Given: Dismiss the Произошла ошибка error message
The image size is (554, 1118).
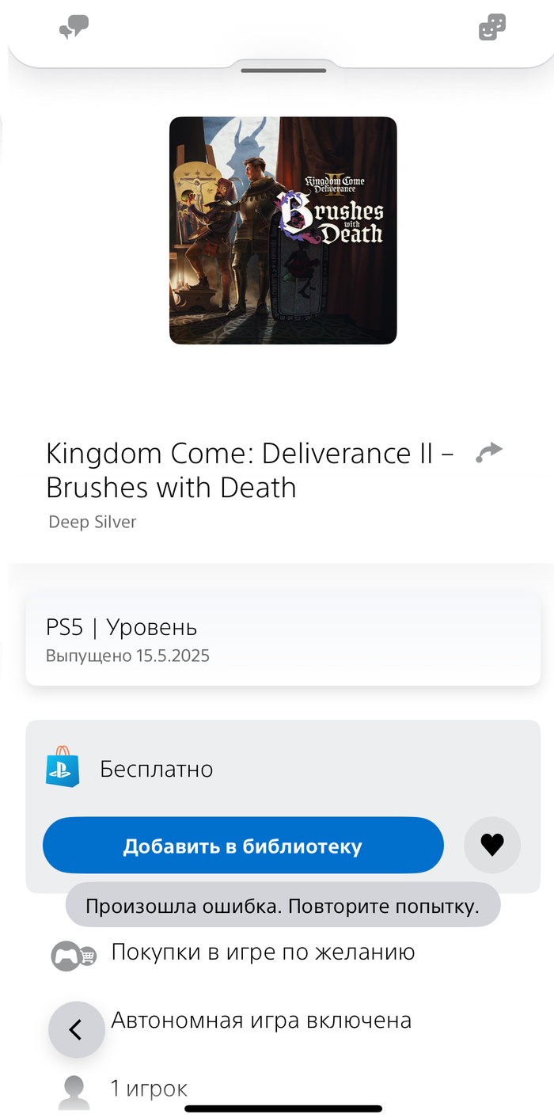Looking at the screenshot, I should (x=283, y=906).
